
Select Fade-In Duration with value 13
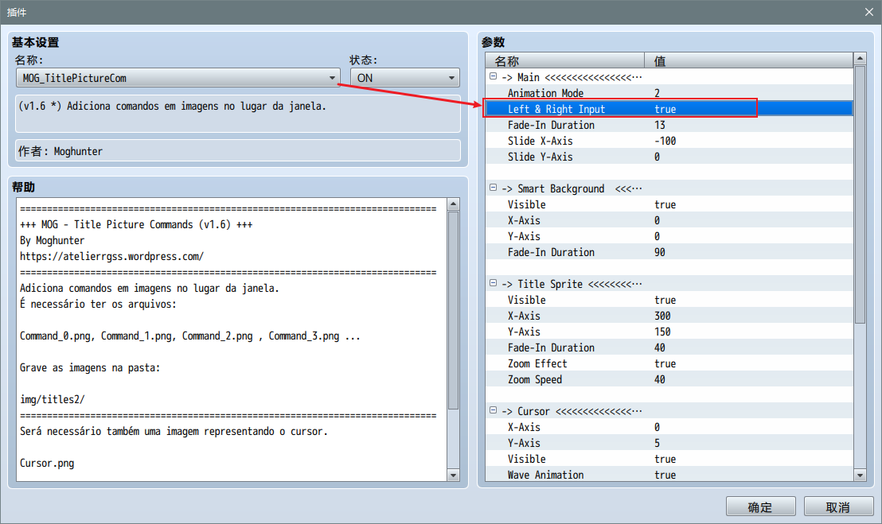[669, 125]
